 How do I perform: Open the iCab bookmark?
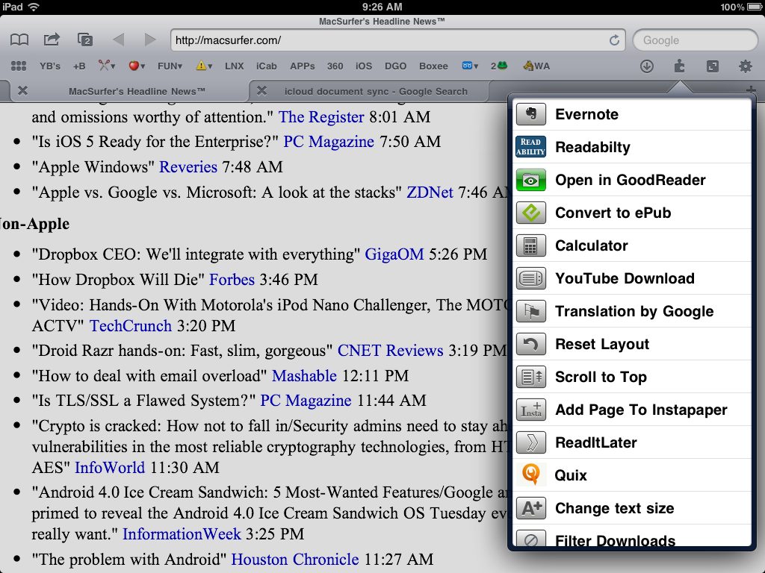click(x=267, y=66)
